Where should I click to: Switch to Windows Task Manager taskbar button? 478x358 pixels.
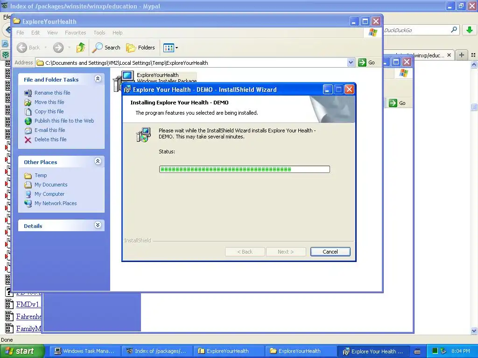(85, 351)
